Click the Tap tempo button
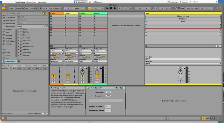 click(27, 8)
